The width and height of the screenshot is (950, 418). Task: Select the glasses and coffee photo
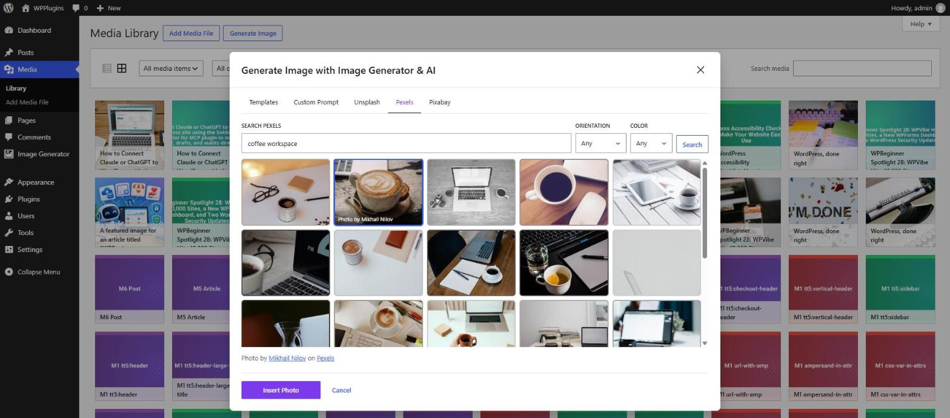pos(285,192)
